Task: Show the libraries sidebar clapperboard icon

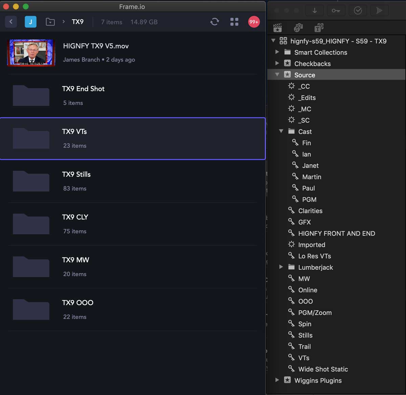Action: click(277, 28)
